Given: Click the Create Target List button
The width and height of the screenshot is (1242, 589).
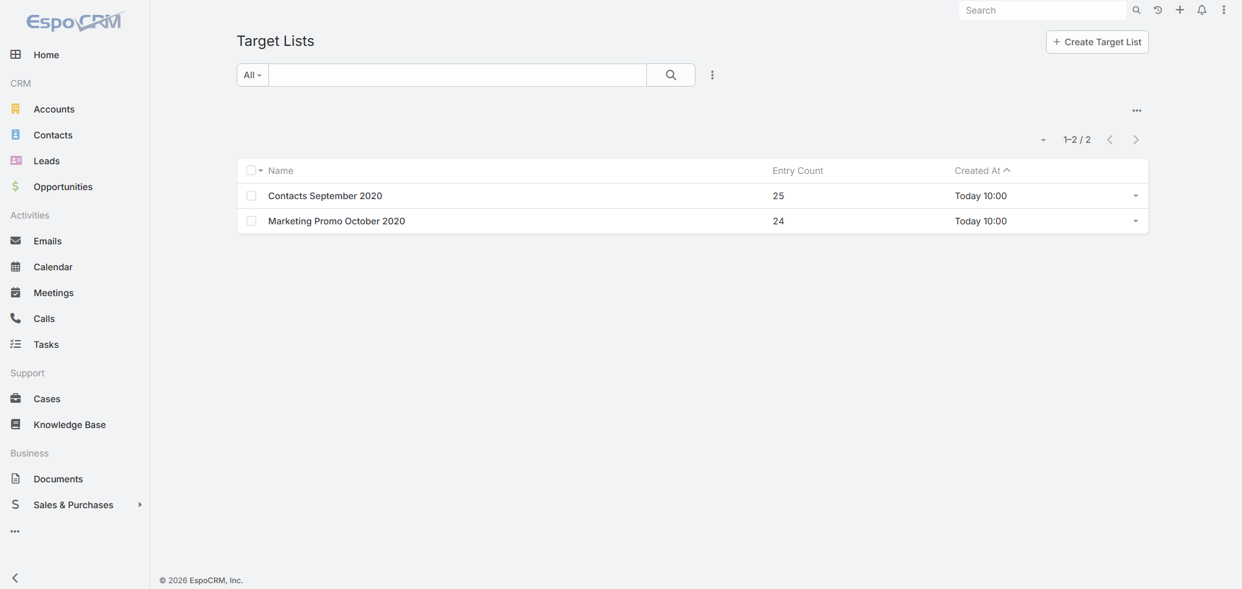Looking at the screenshot, I should (1097, 42).
